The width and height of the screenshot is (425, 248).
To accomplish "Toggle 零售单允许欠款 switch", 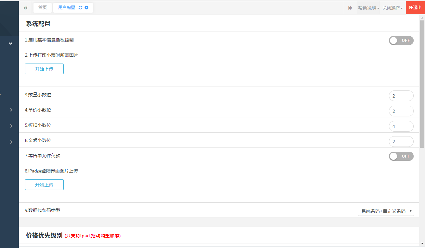I will coord(401,156).
